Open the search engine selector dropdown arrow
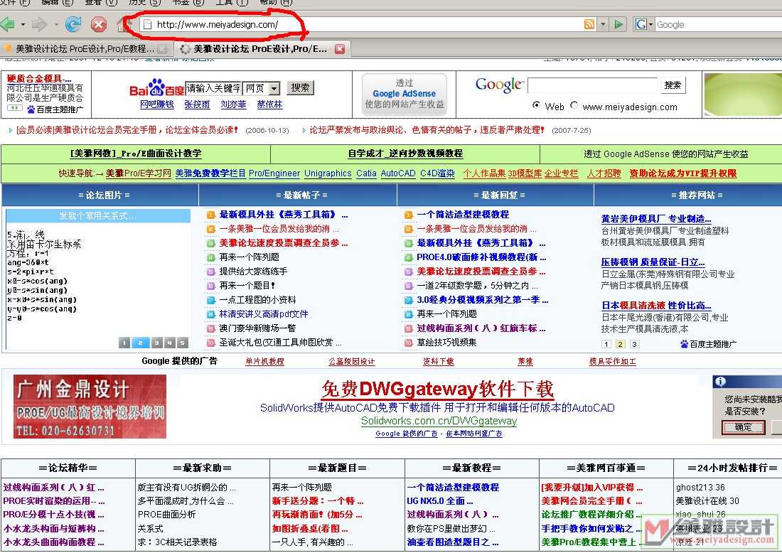Image resolution: width=782 pixels, height=553 pixels. [650, 24]
